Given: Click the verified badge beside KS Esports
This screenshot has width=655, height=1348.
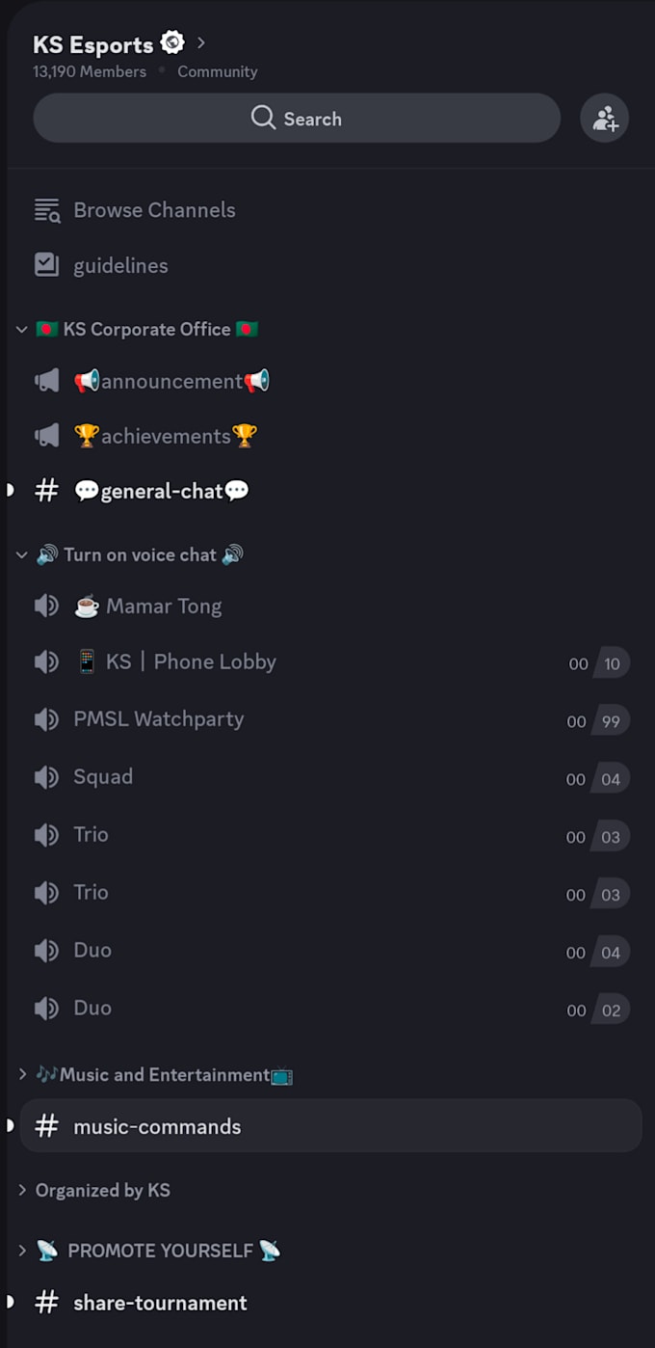Looking at the screenshot, I should [x=172, y=42].
